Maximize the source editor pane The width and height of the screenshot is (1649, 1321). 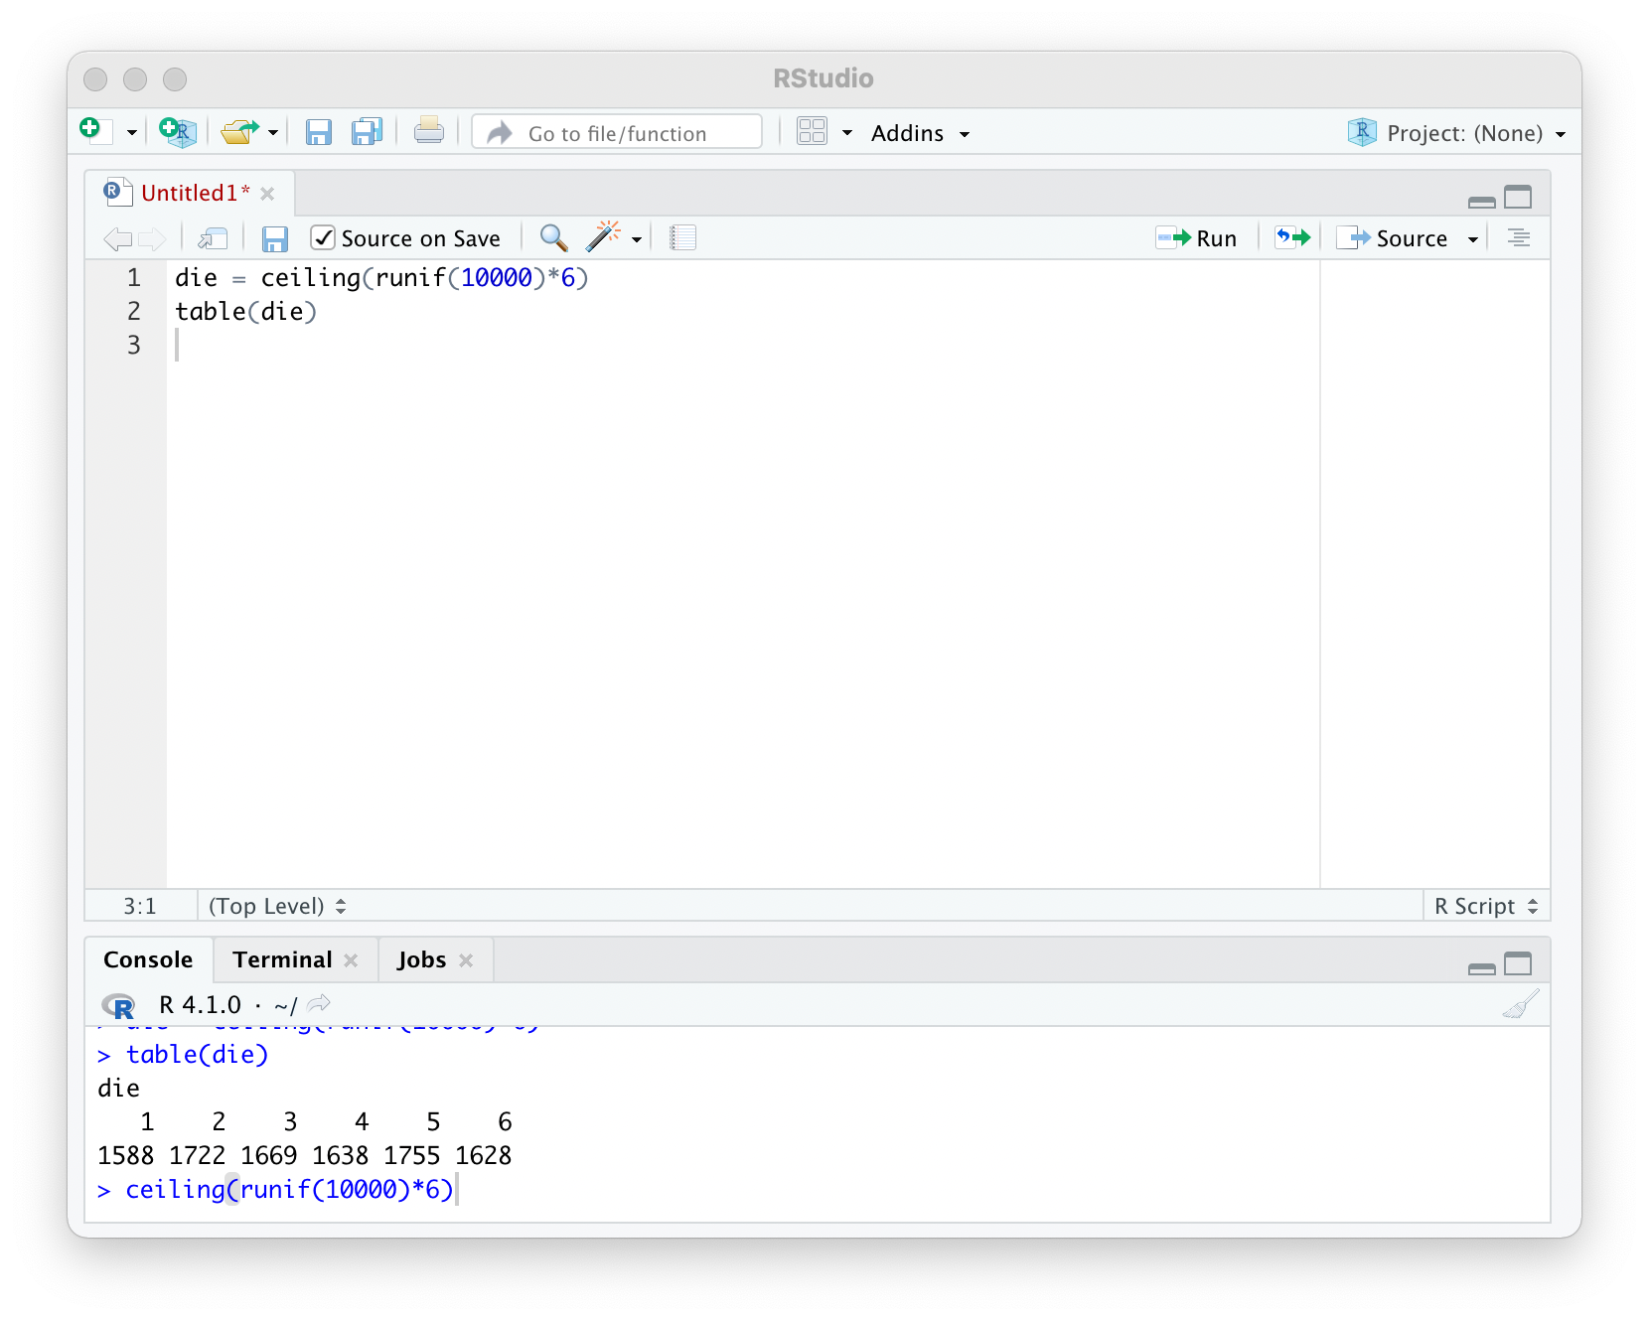[x=1518, y=198]
